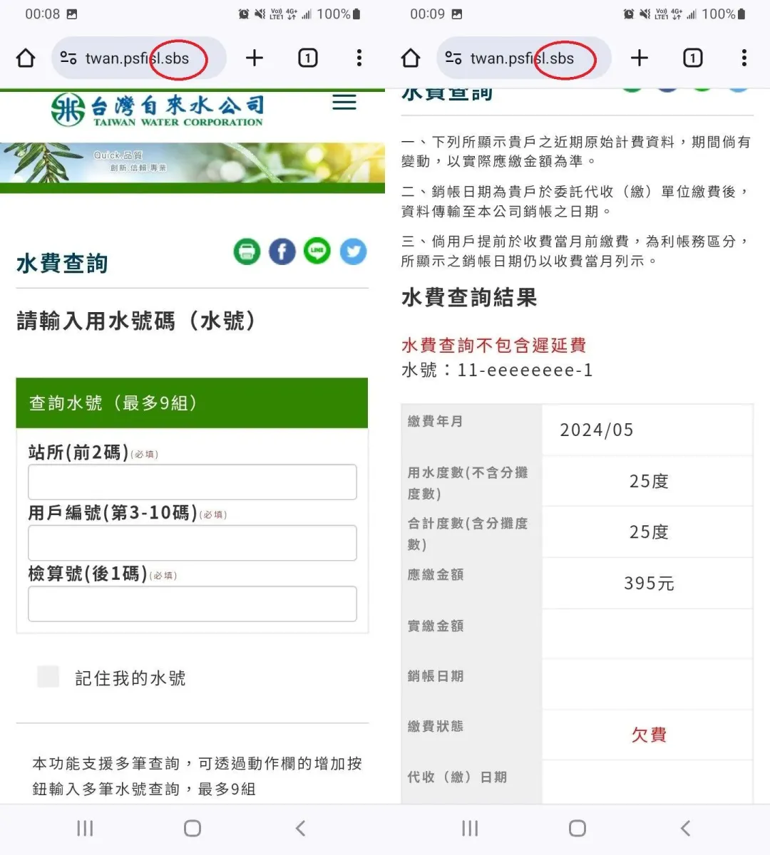Select the address bar URL on left screen
This screenshot has height=855, width=770.
(137, 58)
